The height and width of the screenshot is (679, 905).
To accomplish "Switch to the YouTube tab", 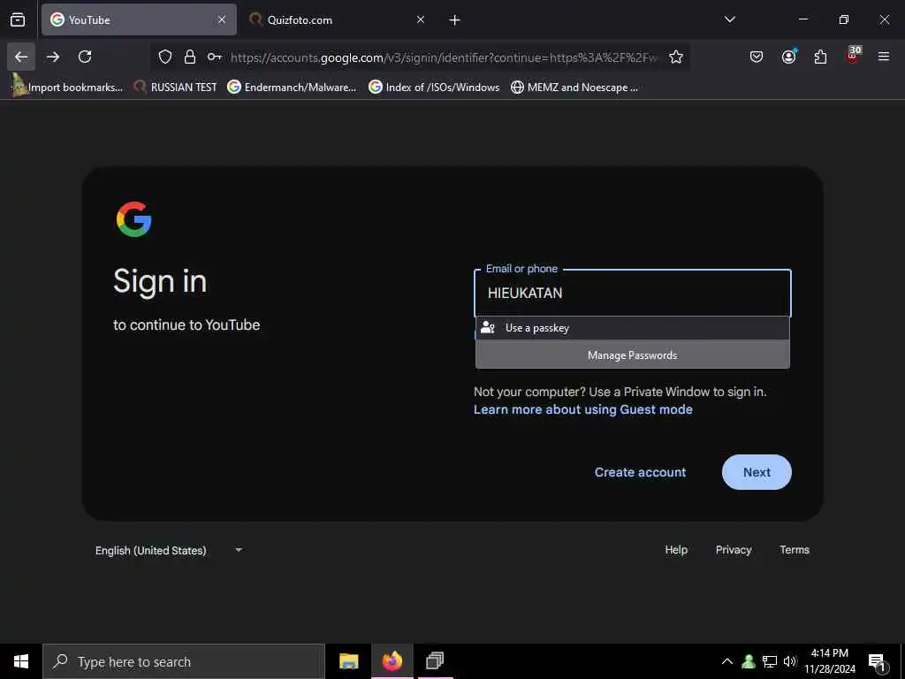I will [x=139, y=19].
